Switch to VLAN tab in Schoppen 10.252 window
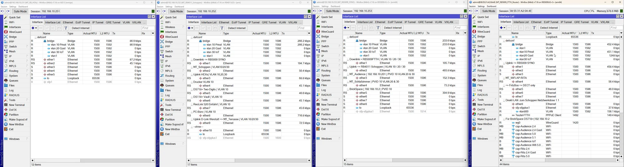The height and width of the screenshot is (167, 624). click(x=282, y=22)
